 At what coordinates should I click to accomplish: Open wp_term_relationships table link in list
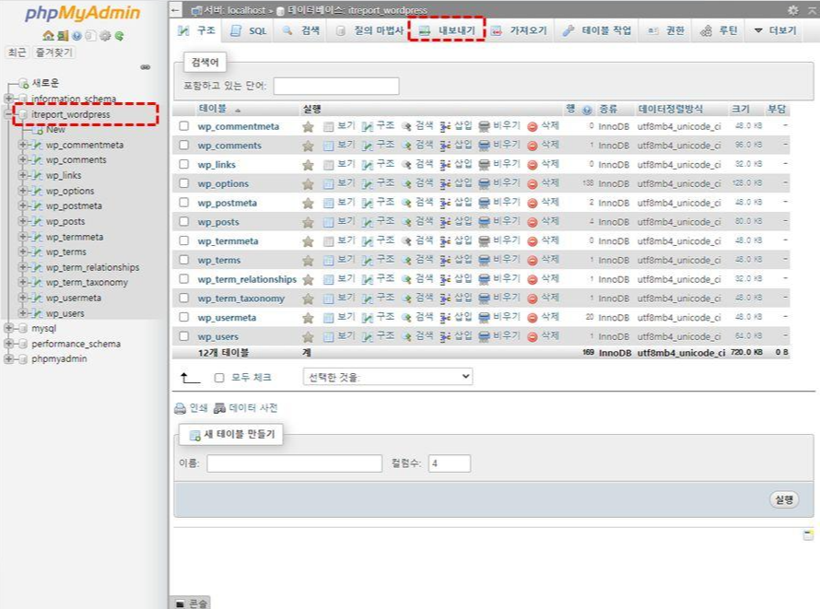247,280
